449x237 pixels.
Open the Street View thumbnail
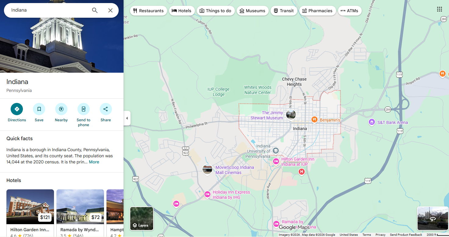pos(433,218)
